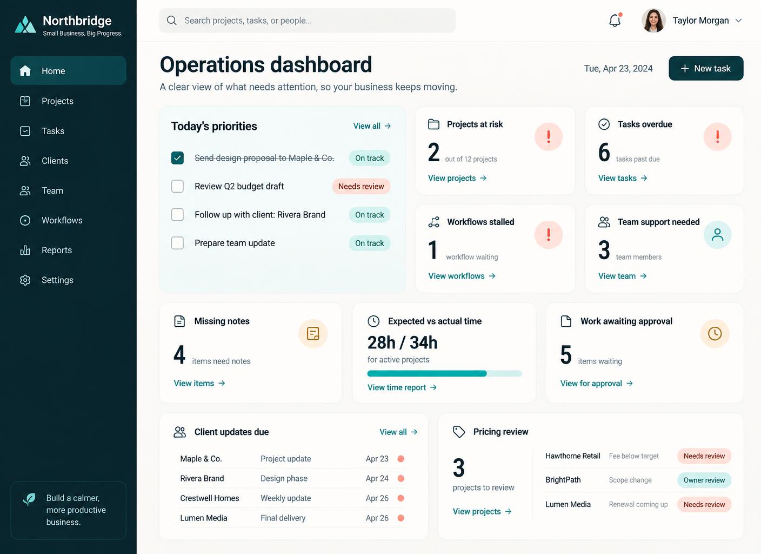Tick Follow up with client: Rivera Brand
Viewport: 761px width, 554px height.
[x=177, y=215]
